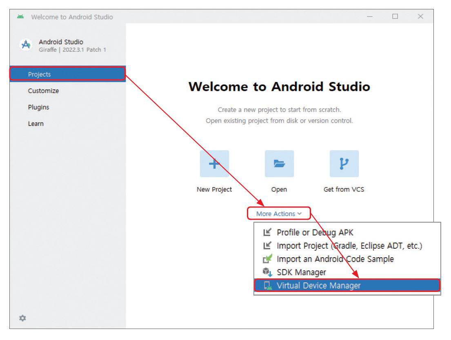Click the Virtual Device Manager phone icon
Screen dimensions: 451x340
pos(268,285)
